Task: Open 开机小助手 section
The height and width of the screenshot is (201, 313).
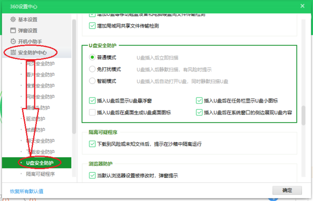Action: click(30, 41)
